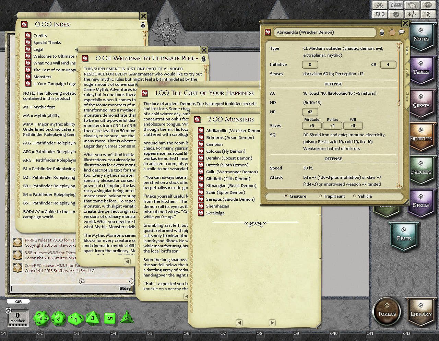
Task: Toggle the lock on the Index window
Action: coord(143,25)
